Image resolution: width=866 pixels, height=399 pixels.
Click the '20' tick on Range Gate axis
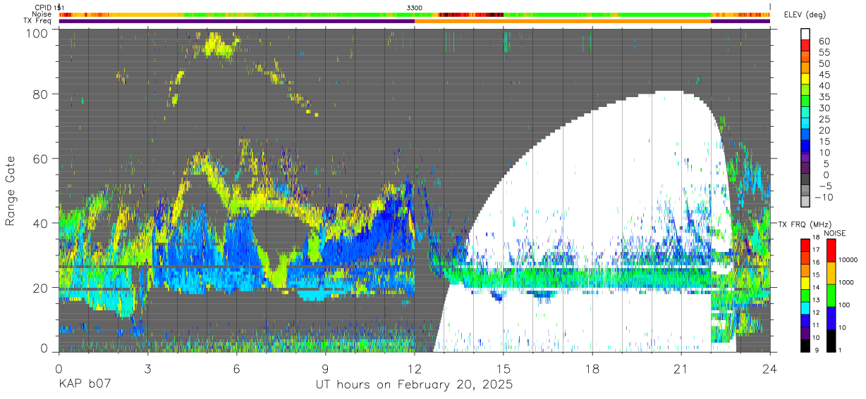pos(40,288)
